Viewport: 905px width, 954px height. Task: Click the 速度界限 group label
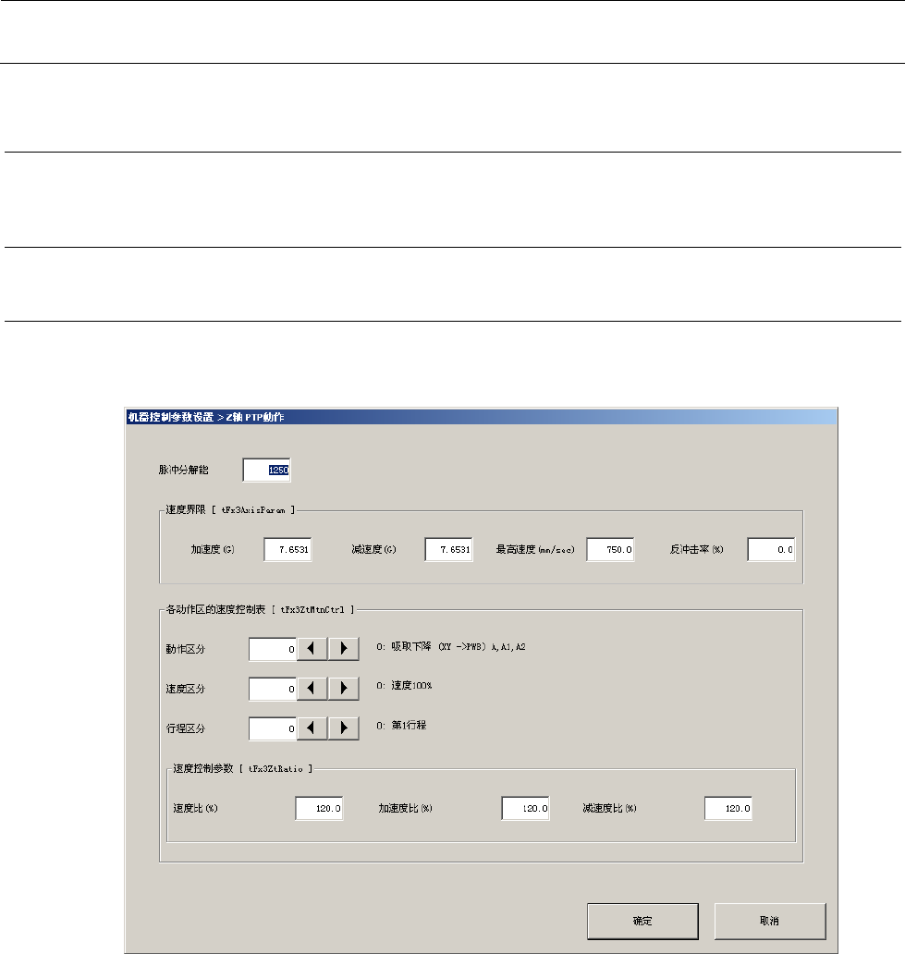click(230, 510)
